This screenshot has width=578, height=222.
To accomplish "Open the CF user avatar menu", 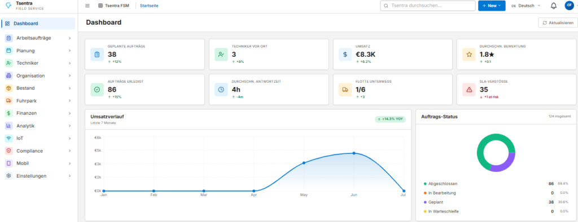I will point(569,6).
